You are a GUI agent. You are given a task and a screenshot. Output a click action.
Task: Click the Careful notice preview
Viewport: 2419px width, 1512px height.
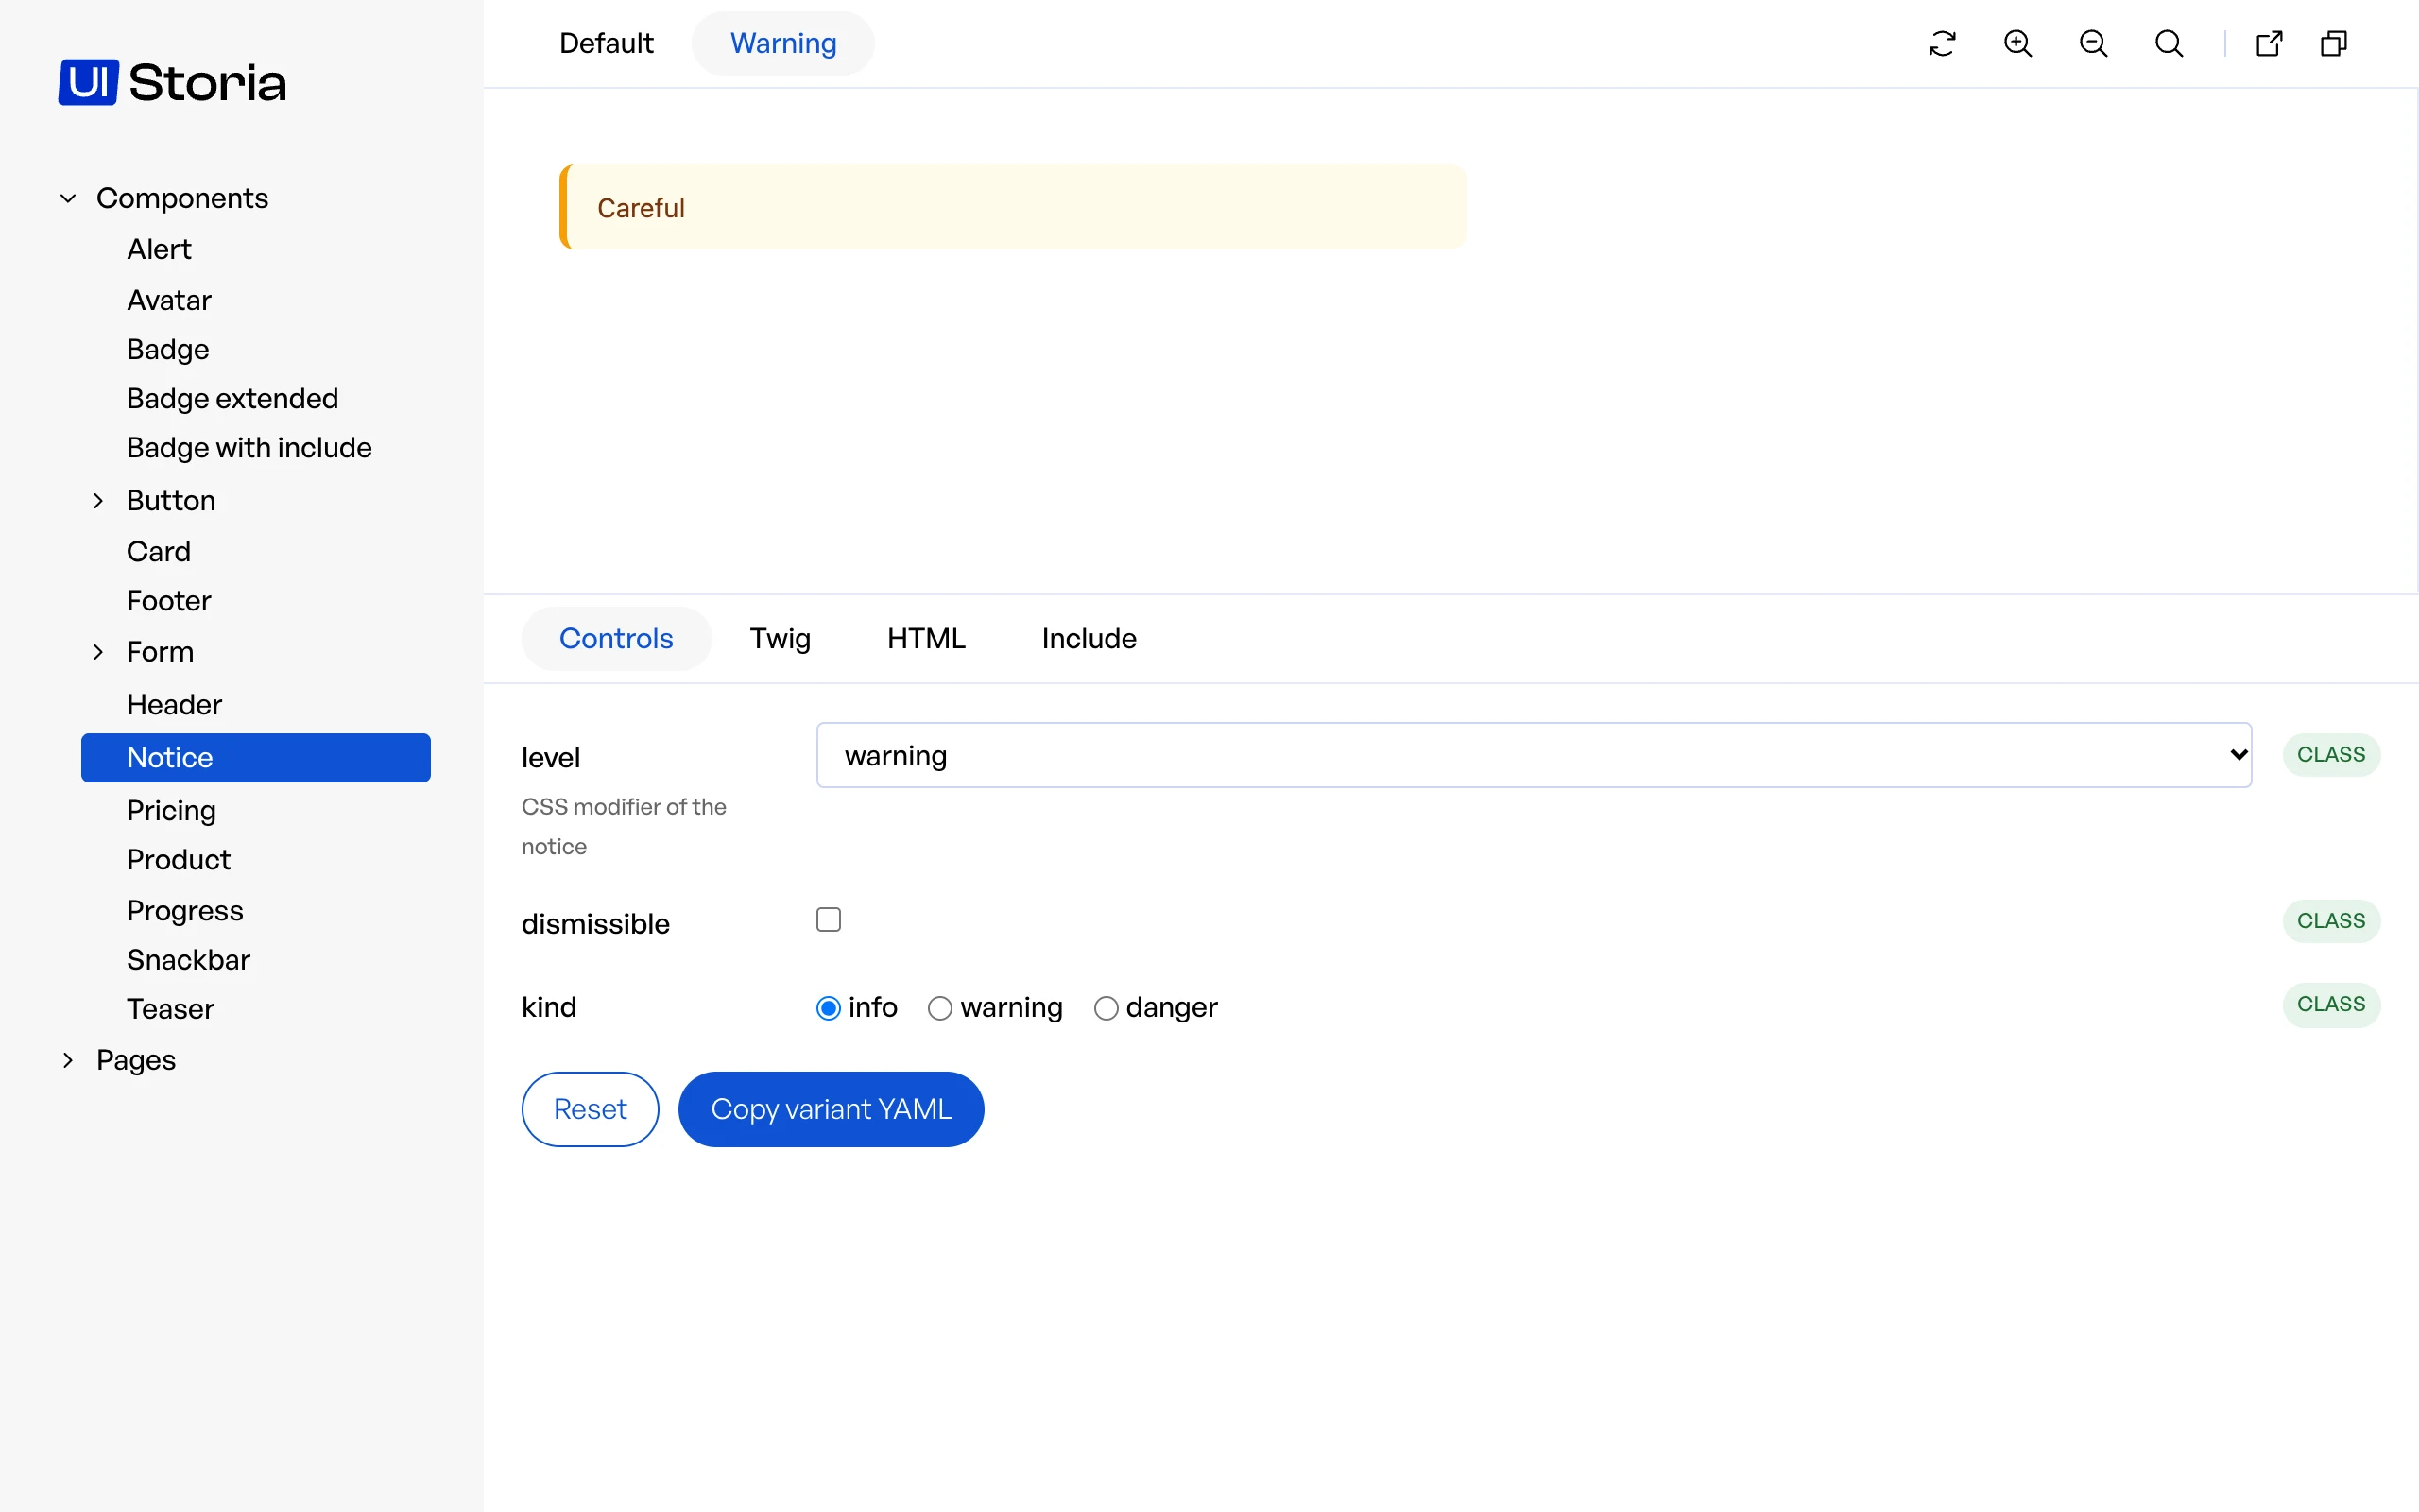point(1012,207)
